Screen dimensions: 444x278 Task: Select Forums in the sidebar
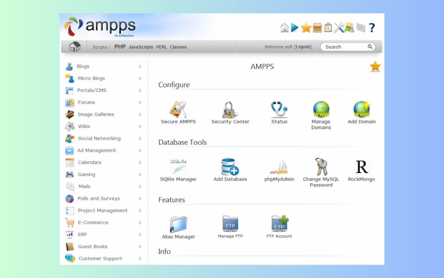87,102
